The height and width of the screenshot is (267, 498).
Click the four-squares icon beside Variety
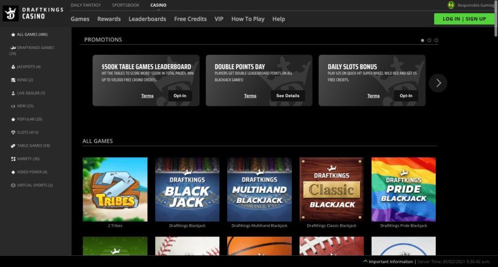pyautogui.click(x=13, y=159)
